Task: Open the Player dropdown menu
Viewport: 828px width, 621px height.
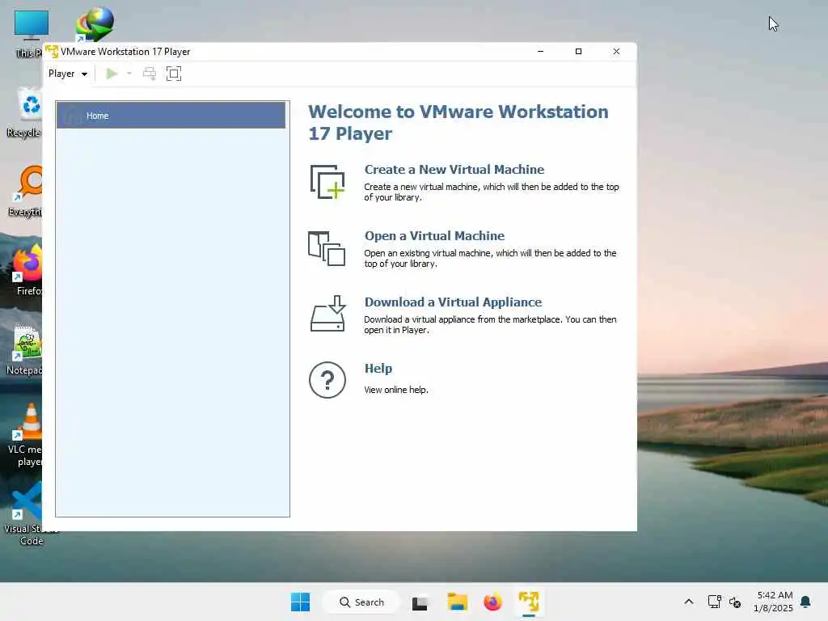Action: 68,74
